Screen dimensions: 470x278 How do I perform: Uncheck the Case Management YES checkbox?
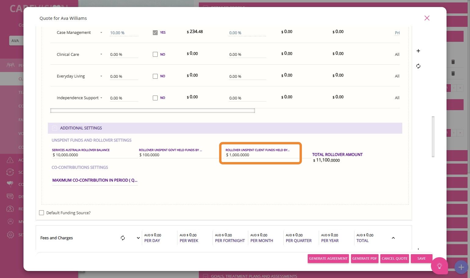coord(155,33)
